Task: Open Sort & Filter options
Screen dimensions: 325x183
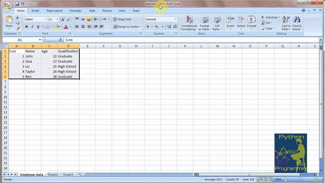Action: click(286, 23)
